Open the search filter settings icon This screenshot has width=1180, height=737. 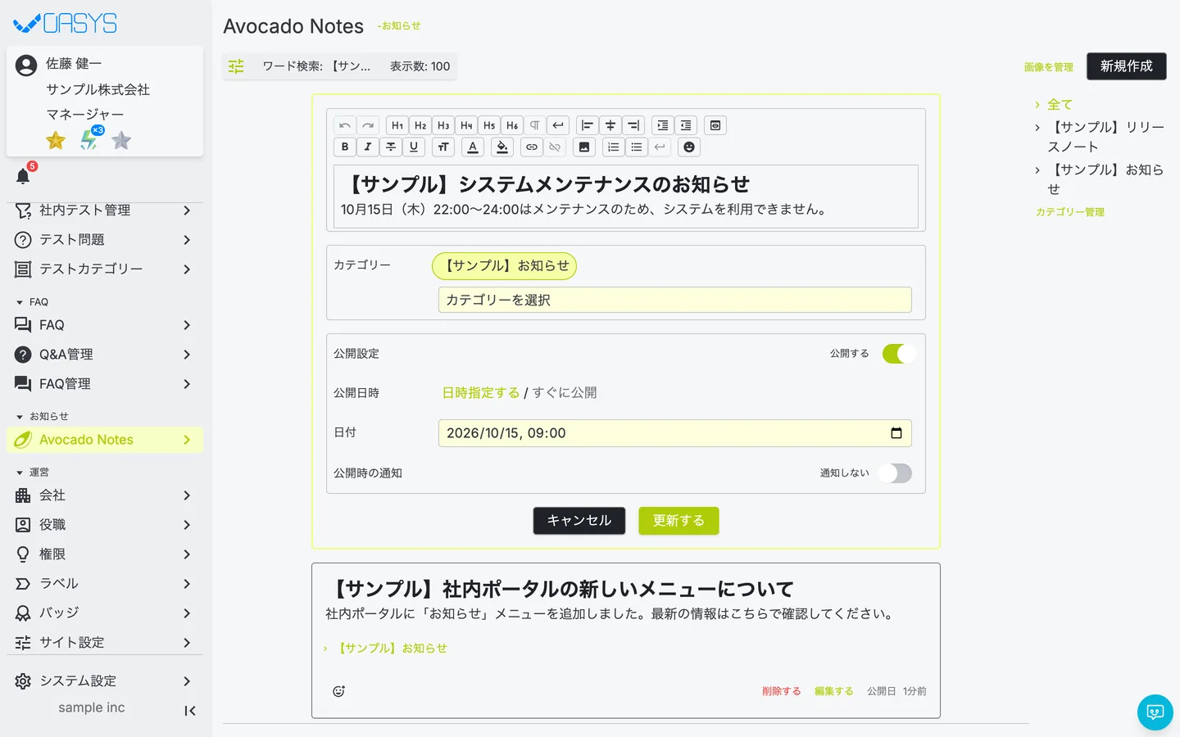tap(236, 66)
